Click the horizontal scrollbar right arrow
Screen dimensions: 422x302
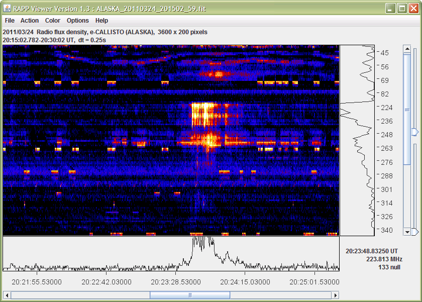pyautogui.click(x=336, y=295)
